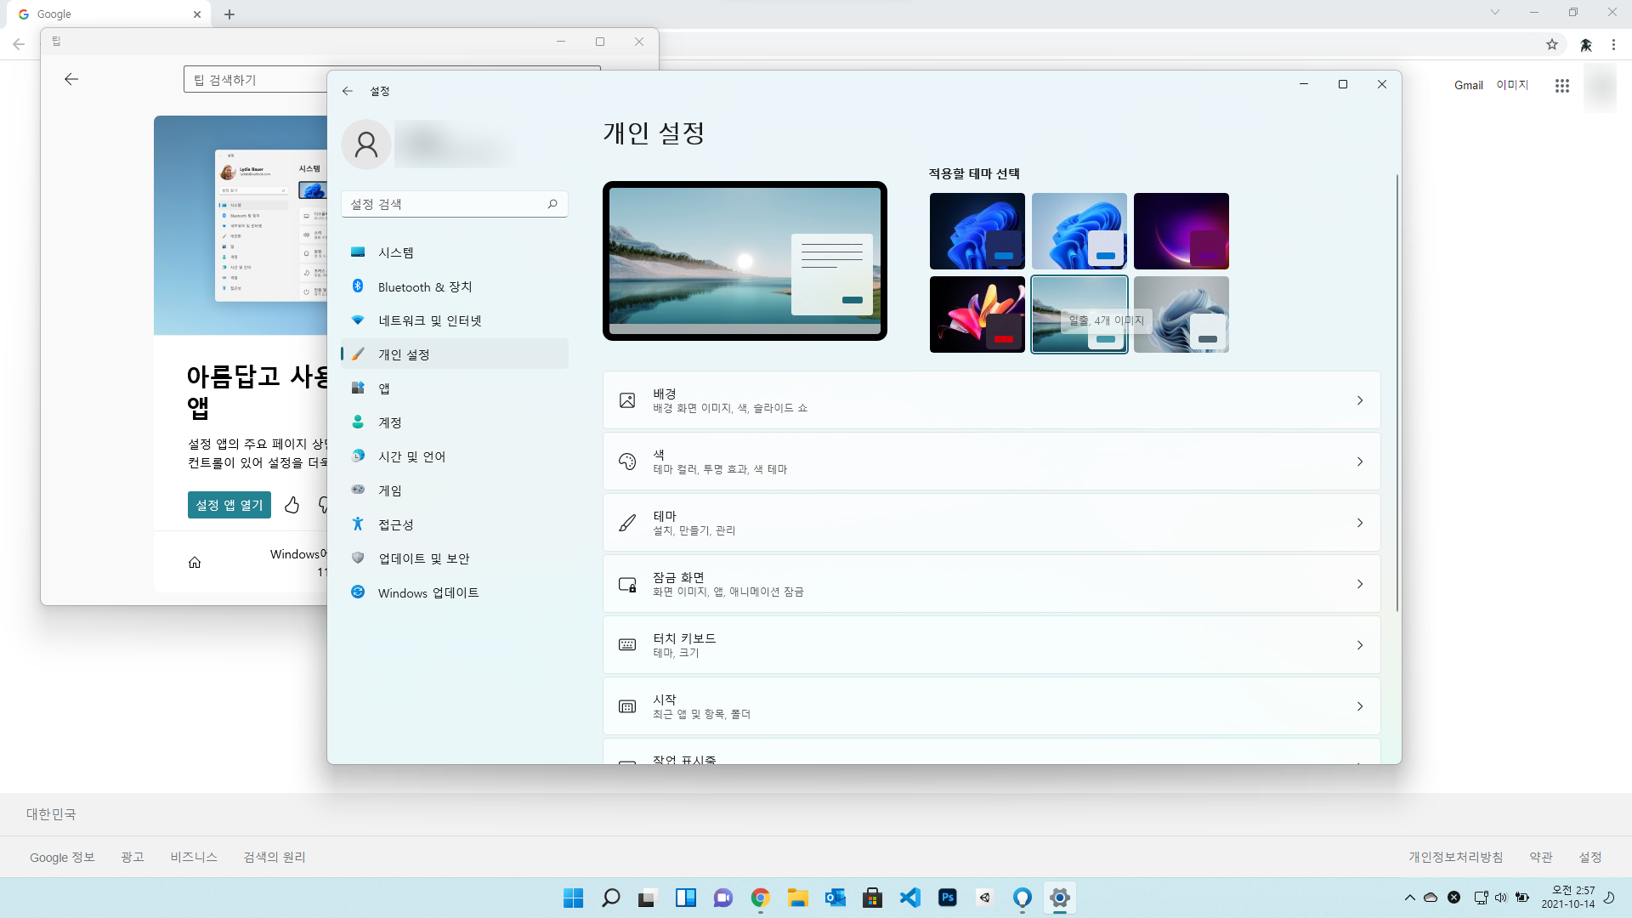Select Bluetooth & 장치 in sidebar
The height and width of the screenshot is (918, 1632).
point(425,286)
